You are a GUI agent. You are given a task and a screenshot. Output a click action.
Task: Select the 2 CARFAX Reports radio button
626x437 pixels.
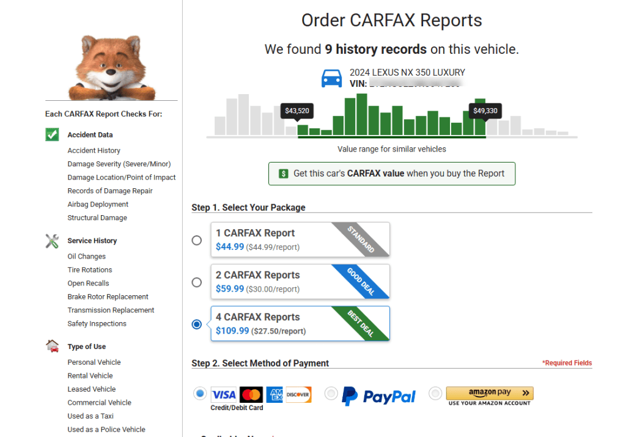pos(197,282)
